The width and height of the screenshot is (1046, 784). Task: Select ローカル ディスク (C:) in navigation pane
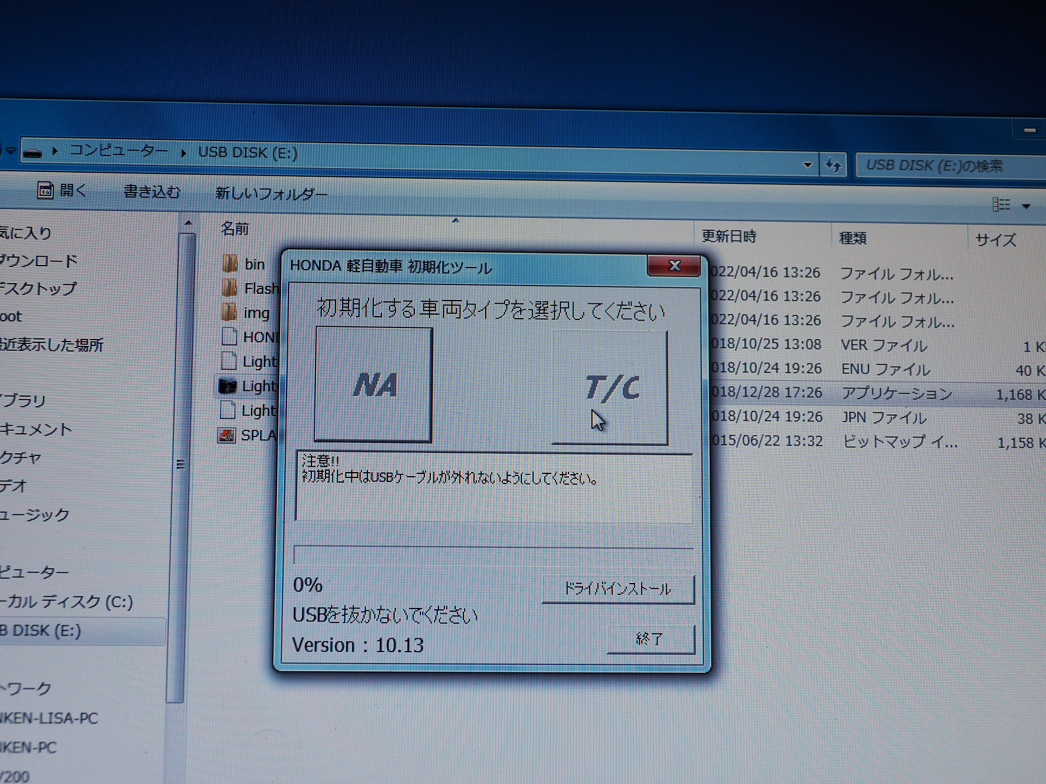click(67, 602)
